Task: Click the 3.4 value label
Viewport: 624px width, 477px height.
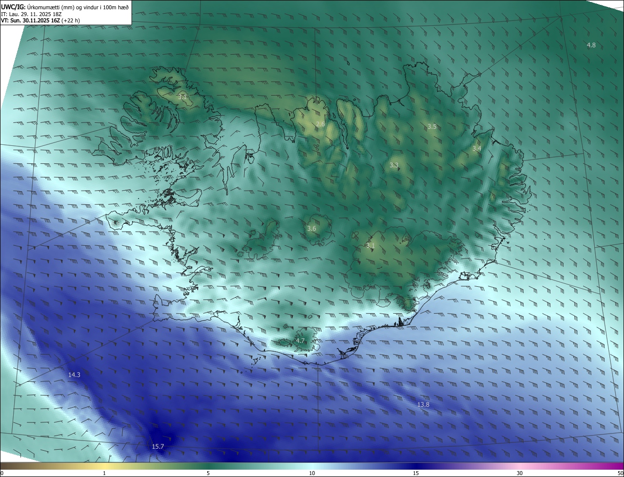Action: click(477, 148)
